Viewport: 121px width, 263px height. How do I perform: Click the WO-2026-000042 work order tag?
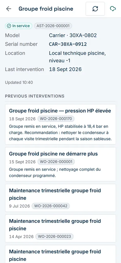point(51,206)
